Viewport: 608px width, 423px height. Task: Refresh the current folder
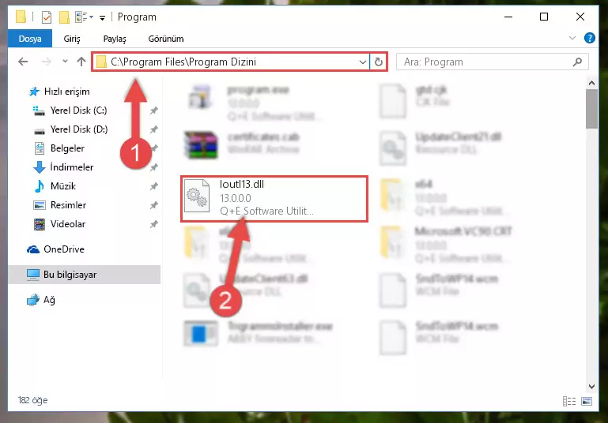point(379,62)
